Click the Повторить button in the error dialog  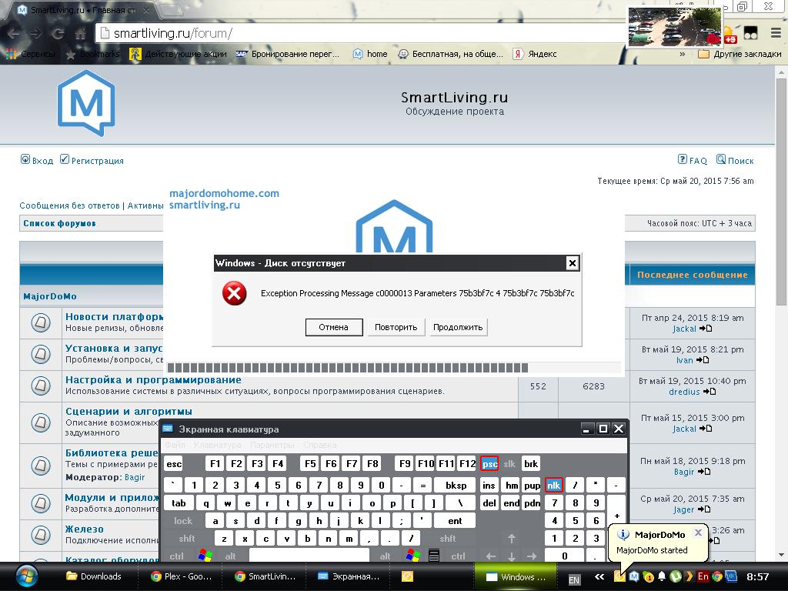pyautogui.click(x=396, y=327)
